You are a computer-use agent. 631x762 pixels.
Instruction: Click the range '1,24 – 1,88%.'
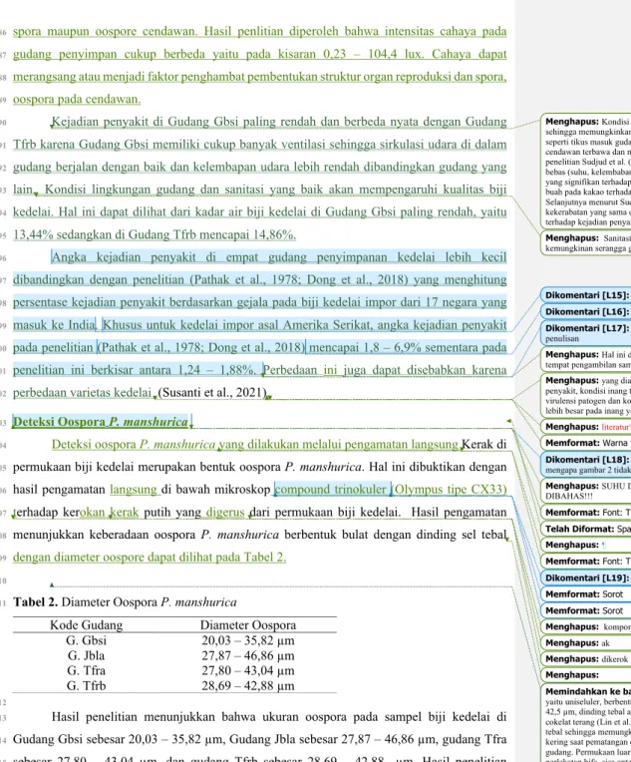(216, 370)
